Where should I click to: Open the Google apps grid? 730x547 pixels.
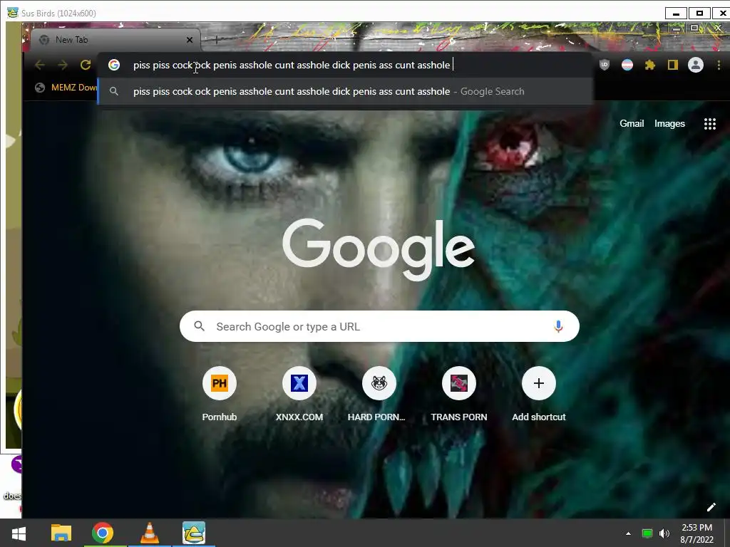tap(709, 124)
